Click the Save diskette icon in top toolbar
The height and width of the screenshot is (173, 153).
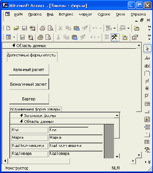tap(24, 28)
